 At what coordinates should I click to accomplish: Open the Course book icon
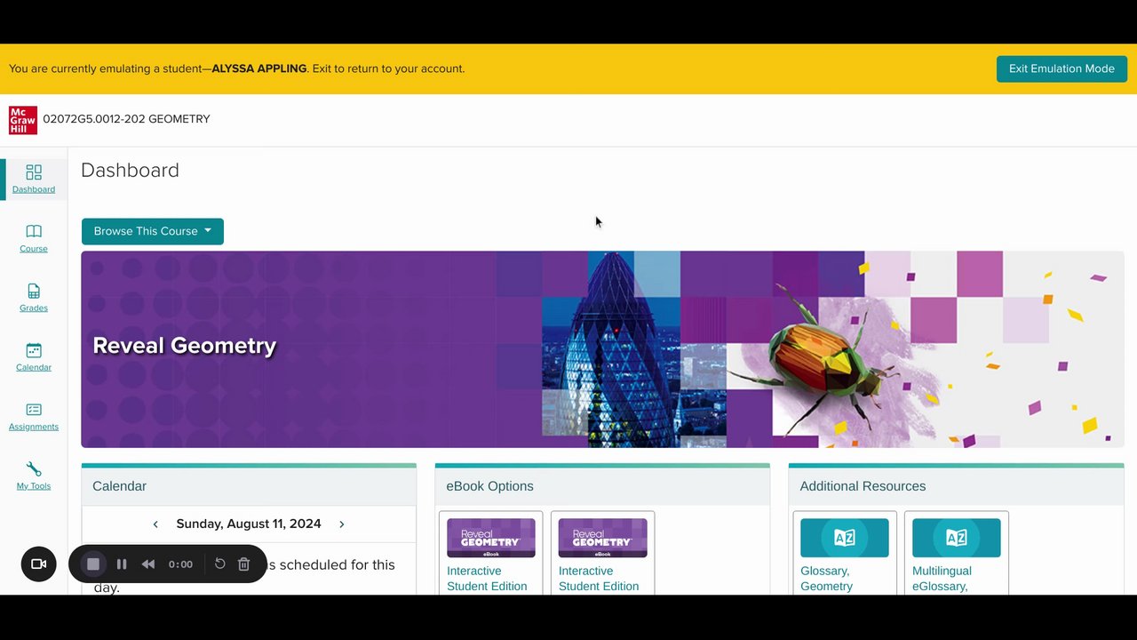pos(34,231)
